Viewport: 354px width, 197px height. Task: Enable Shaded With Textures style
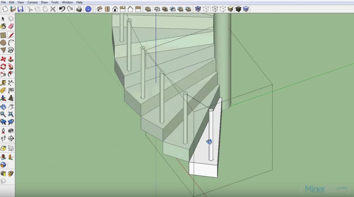[239, 9]
